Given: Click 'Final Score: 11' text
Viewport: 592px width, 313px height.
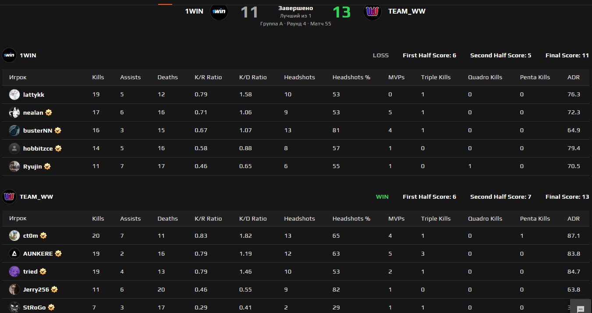Looking at the screenshot, I should pyautogui.click(x=567, y=55).
